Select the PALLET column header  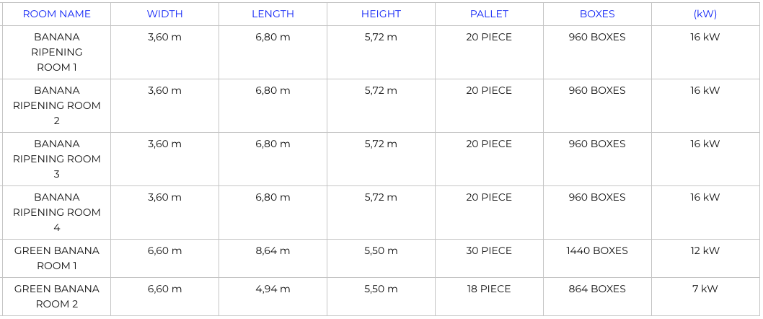[x=489, y=14]
